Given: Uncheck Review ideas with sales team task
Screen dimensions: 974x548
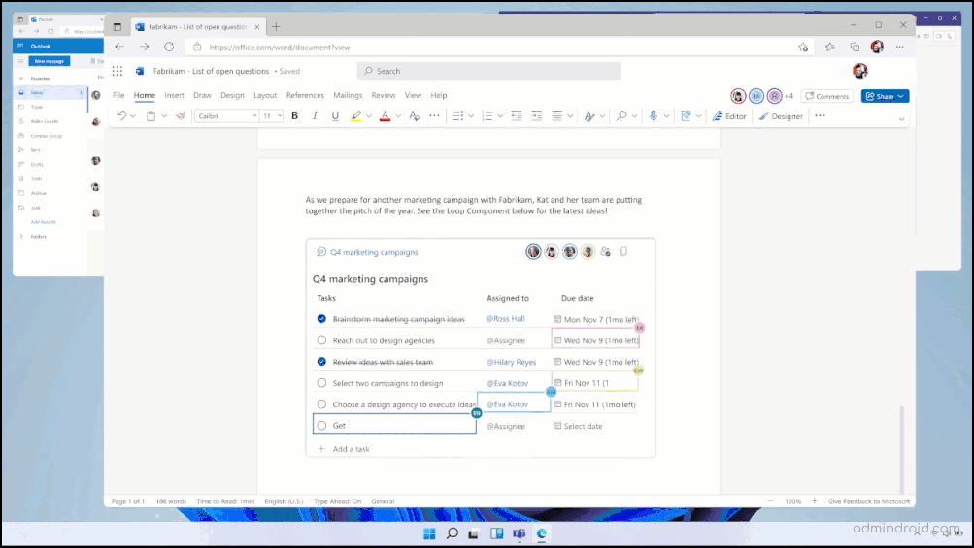Looking at the screenshot, I should tap(321, 361).
